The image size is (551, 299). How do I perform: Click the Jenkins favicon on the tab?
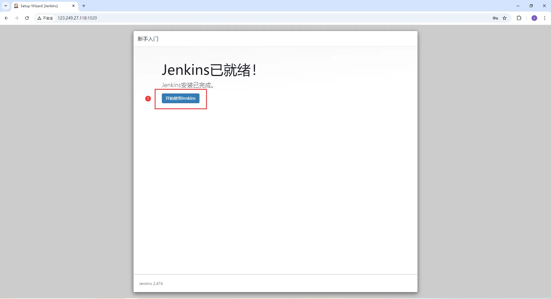pos(16,6)
